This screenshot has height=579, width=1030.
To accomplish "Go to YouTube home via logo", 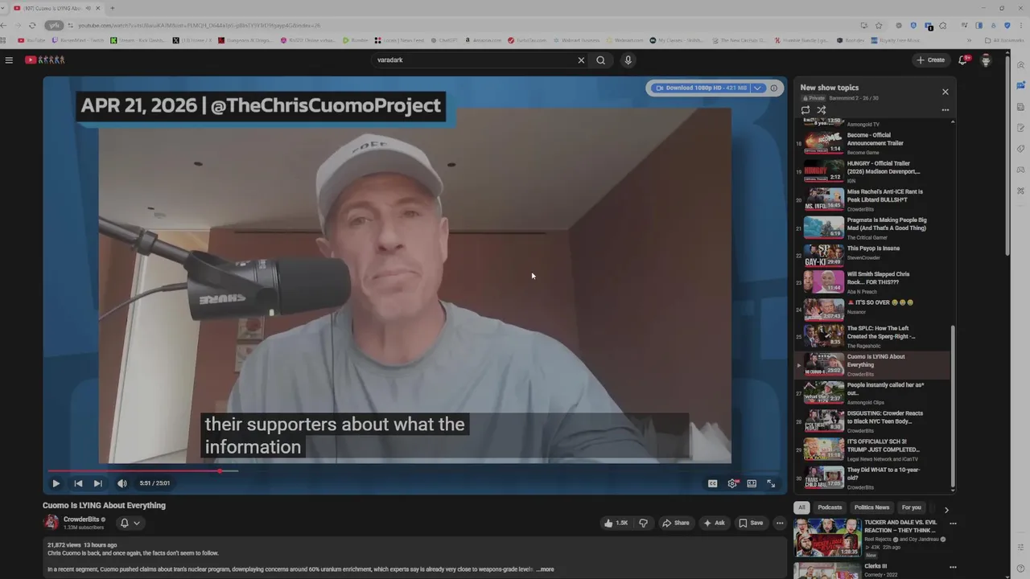I will [44, 60].
